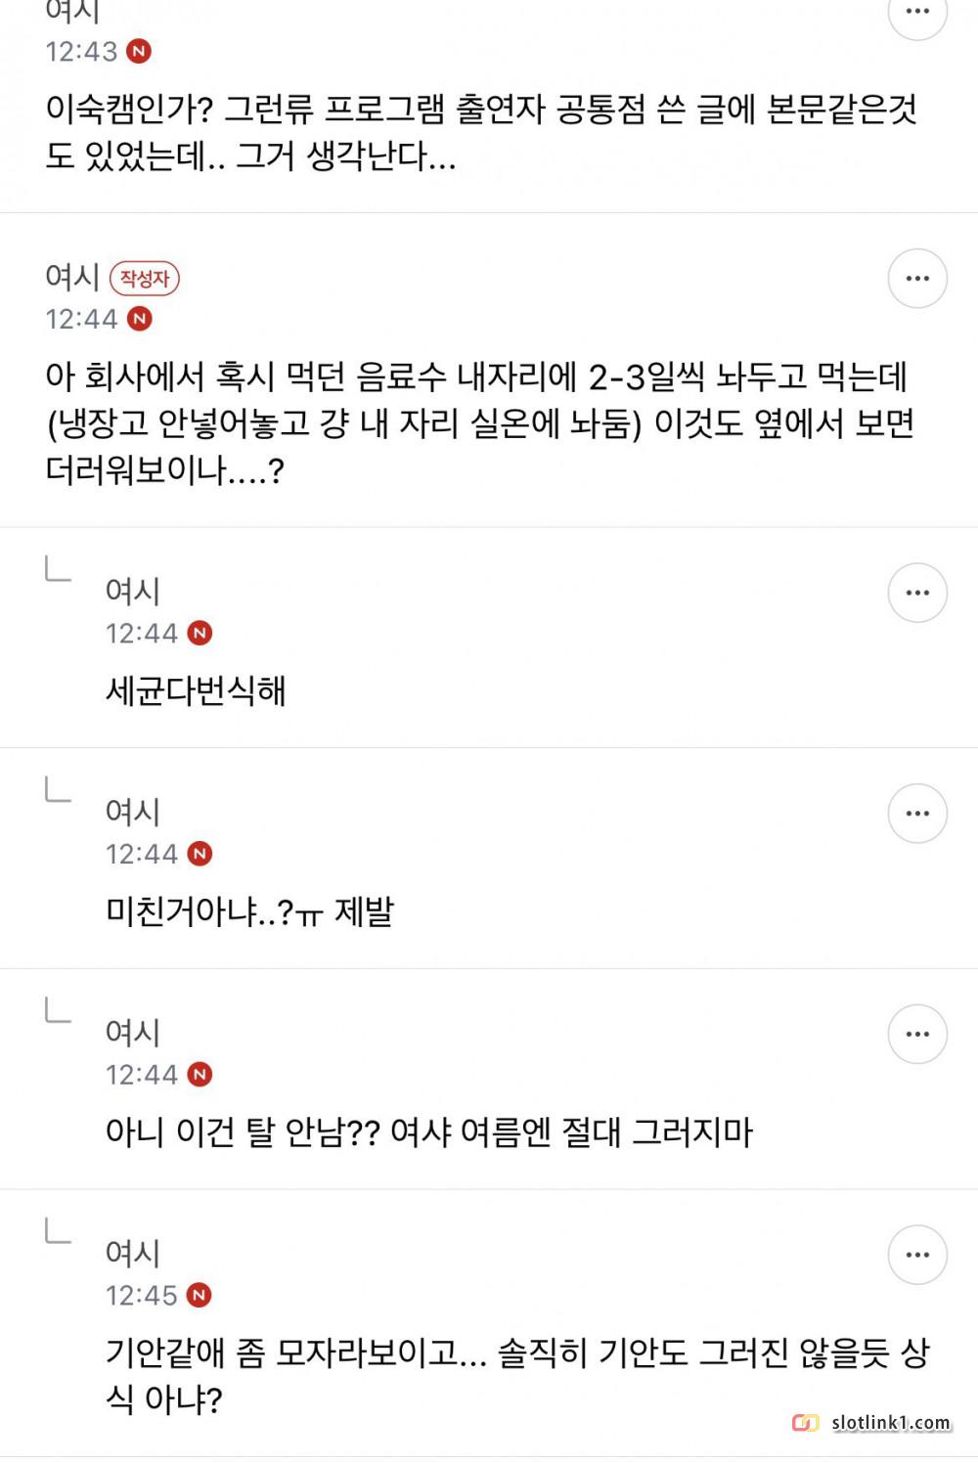
Task: Tap the comment text starting with 아 회사에서
Action: click(x=479, y=423)
